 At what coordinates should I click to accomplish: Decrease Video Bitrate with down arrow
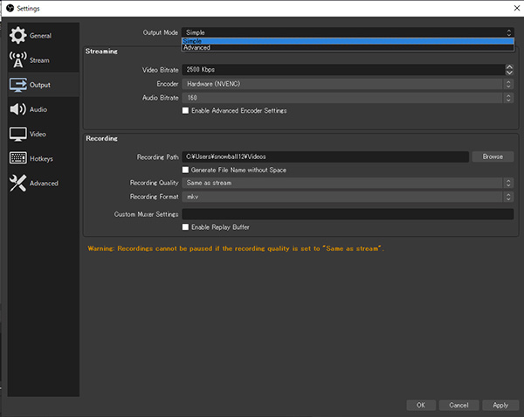[509, 73]
